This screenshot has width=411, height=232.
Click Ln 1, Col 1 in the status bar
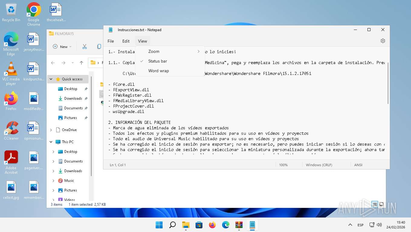pos(118,165)
